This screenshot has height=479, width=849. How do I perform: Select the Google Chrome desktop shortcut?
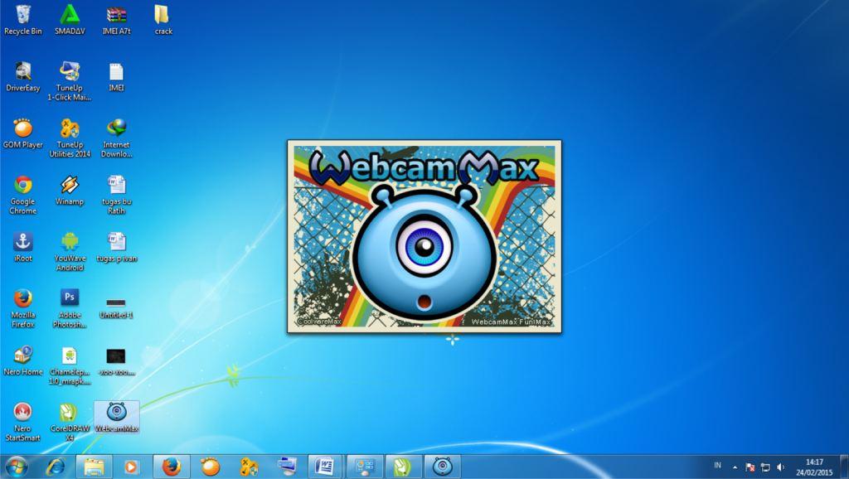[22, 195]
